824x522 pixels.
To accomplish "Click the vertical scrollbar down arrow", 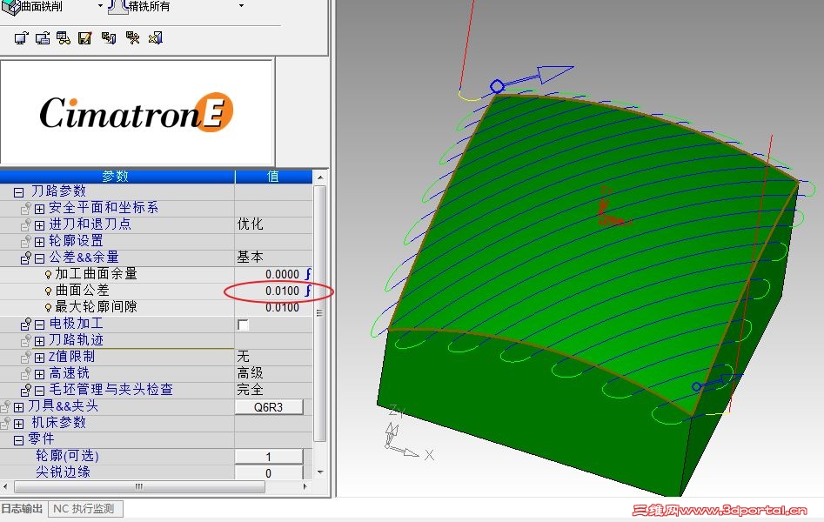I will pyautogui.click(x=320, y=472).
